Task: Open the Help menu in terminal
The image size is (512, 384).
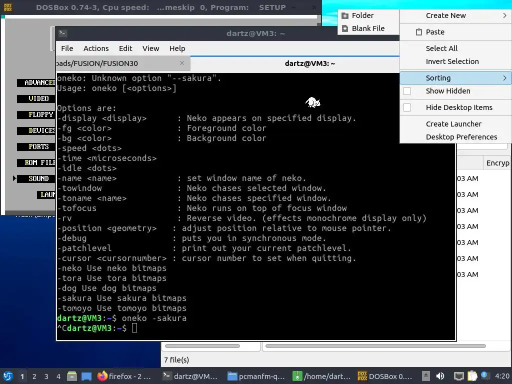Action: pos(177,48)
